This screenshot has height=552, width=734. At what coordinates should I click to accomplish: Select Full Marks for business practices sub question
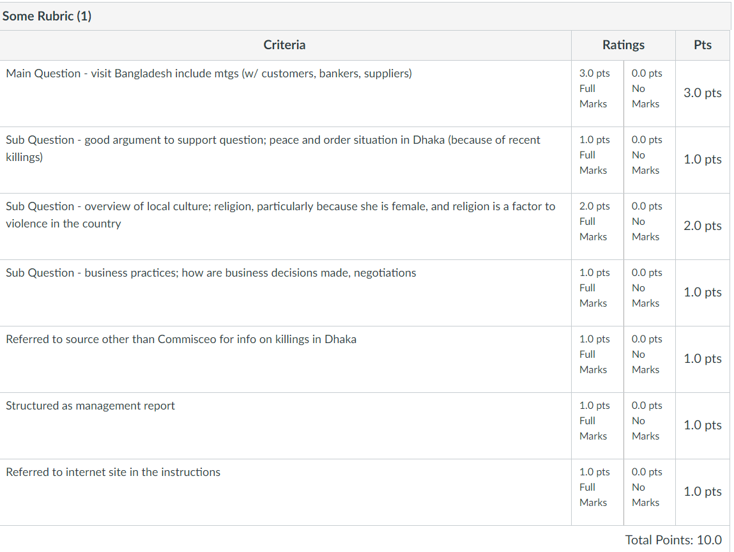tap(597, 293)
